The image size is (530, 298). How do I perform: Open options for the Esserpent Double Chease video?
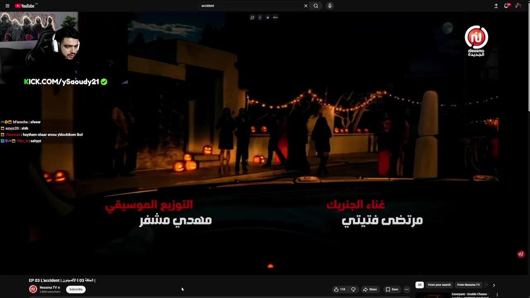click(497, 295)
